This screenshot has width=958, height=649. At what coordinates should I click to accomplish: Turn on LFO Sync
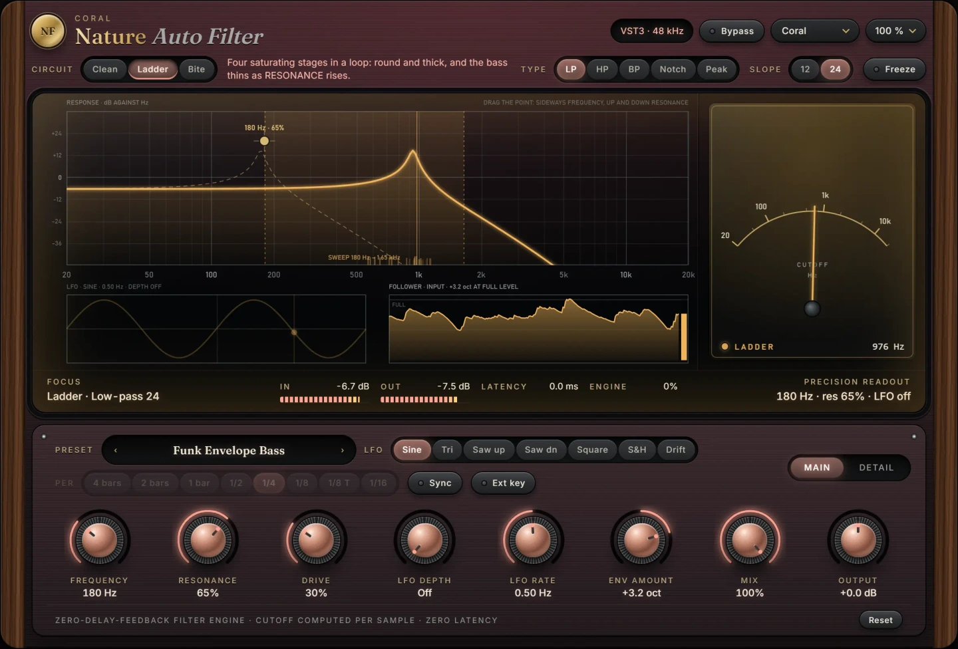point(434,483)
